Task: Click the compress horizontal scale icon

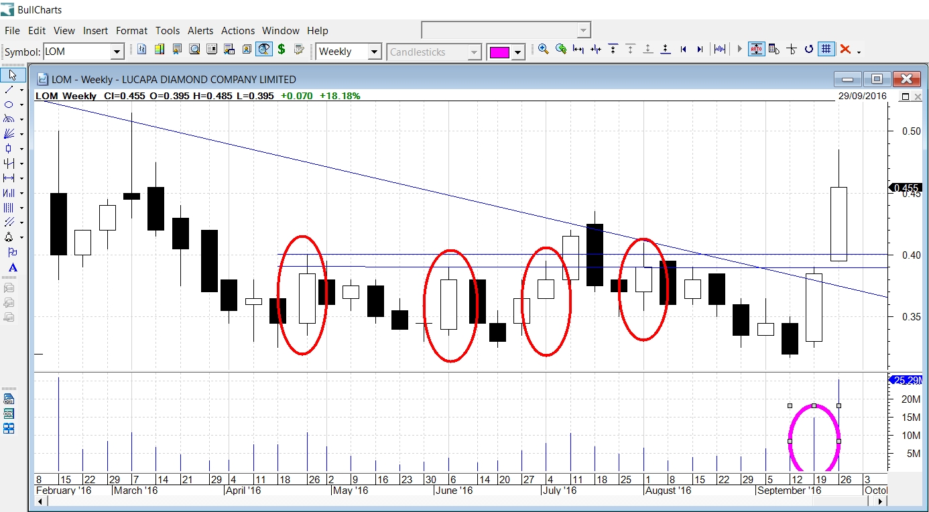Action: click(x=595, y=49)
